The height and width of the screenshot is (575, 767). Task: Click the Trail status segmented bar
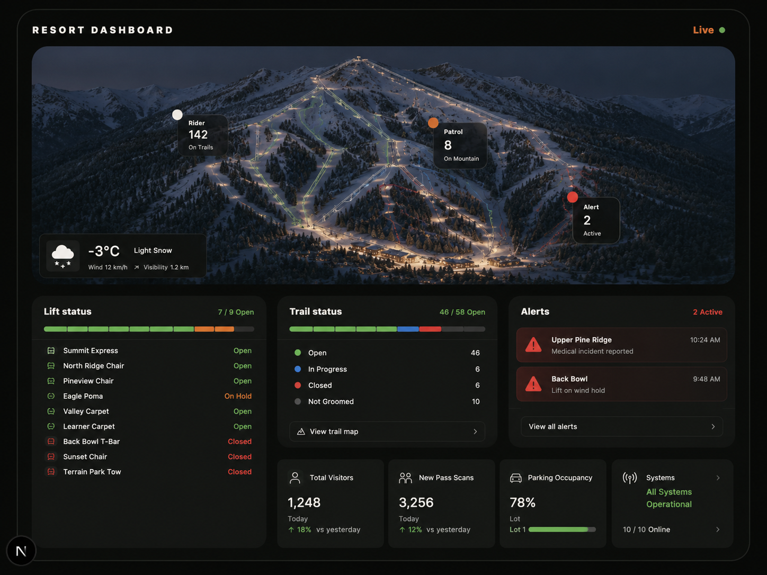pyautogui.click(x=387, y=329)
